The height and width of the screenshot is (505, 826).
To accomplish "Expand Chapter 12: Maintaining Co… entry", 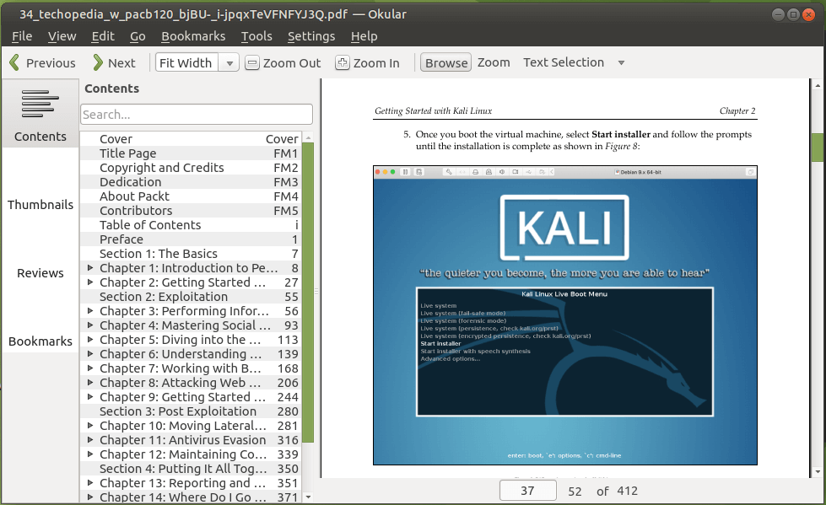I will coord(90,454).
